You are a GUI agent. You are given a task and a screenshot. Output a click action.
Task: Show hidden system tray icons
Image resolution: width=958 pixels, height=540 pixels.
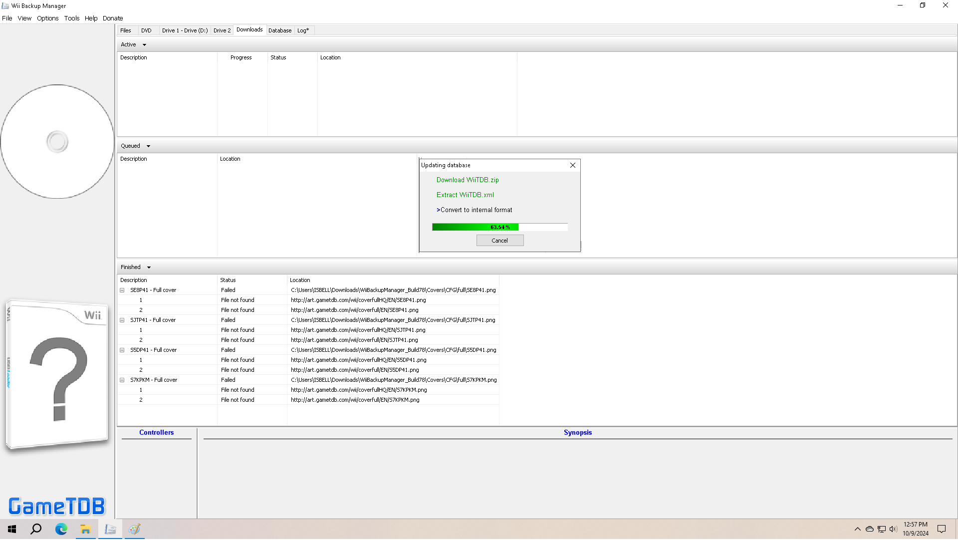[x=857, y=530]
